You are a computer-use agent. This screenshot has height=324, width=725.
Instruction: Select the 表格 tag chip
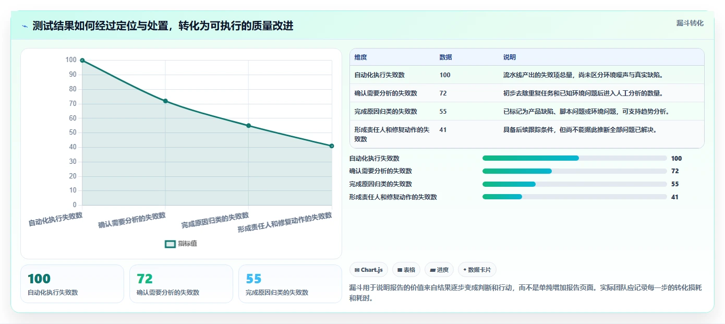click(406, 270)
